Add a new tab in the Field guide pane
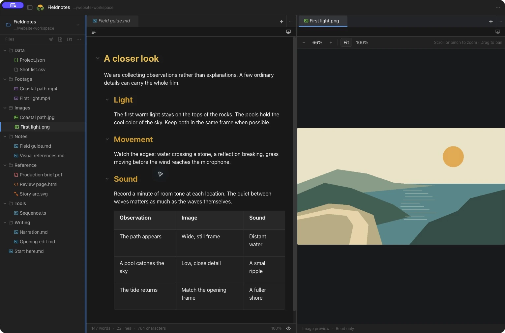 [x=282, y=21]
